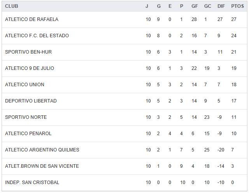Viewport: 249px width, 193px height.
Task: Click the ATLETICO PENAROL club name
Action: coord(28,134)
